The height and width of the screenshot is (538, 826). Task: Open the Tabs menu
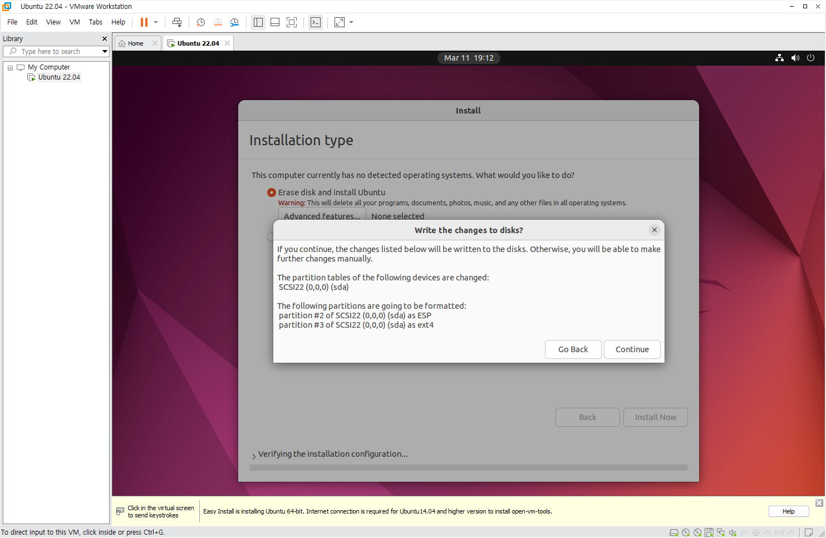point(96,22)
